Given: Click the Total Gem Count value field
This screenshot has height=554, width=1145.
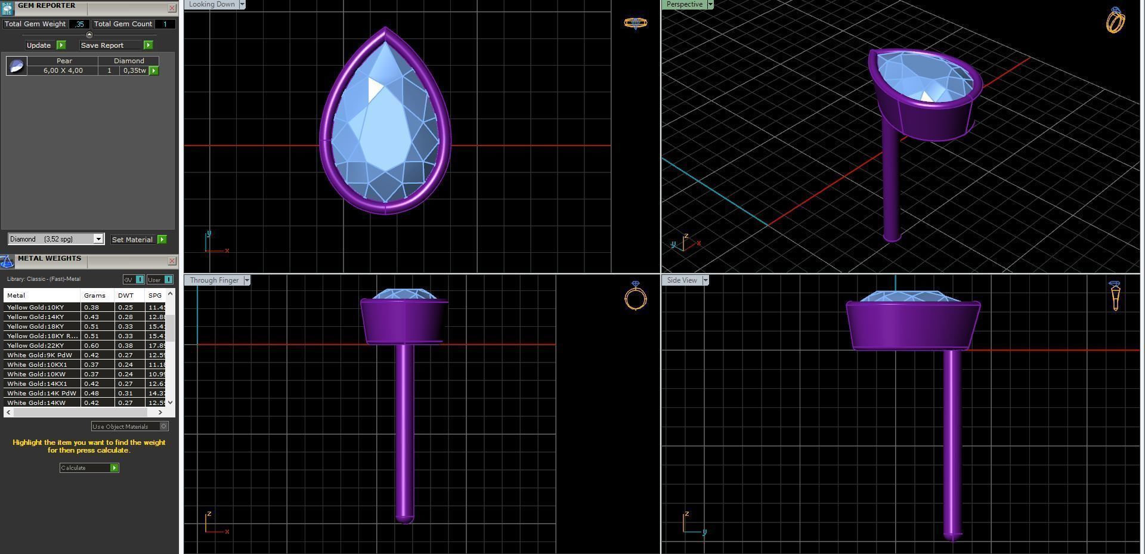Looking at the screenshot, I should (165, 24).
